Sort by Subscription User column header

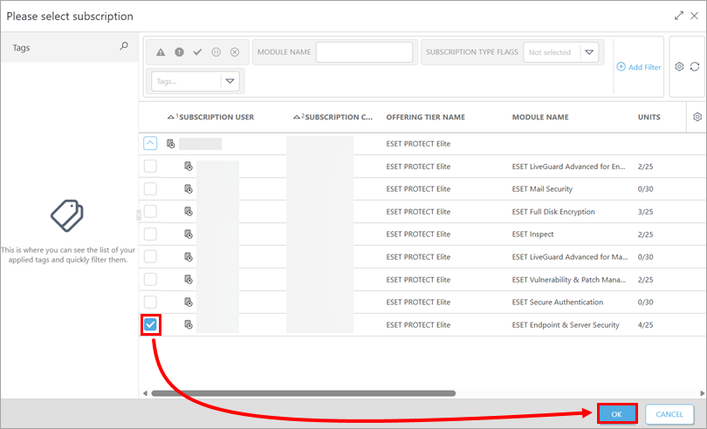pyautogui.click(x=216, y=117)
